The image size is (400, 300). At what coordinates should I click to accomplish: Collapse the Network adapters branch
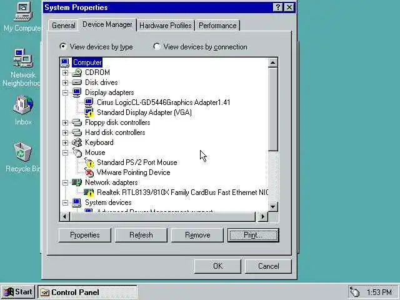(x=65, y=182)
